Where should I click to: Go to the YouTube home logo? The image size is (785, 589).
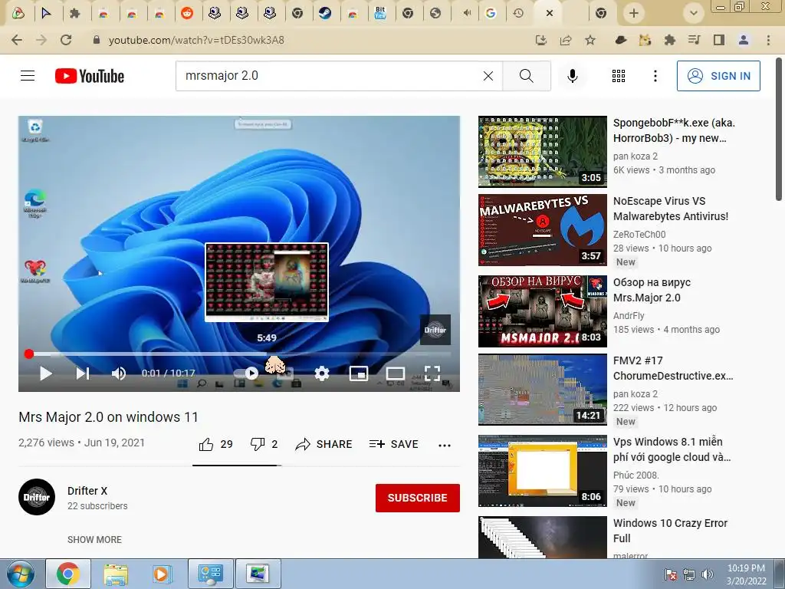tap(90, 76)
